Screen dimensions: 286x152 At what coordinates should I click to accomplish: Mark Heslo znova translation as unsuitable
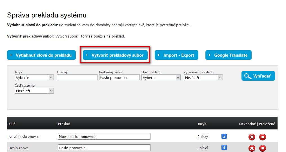[x=252, y=148]
